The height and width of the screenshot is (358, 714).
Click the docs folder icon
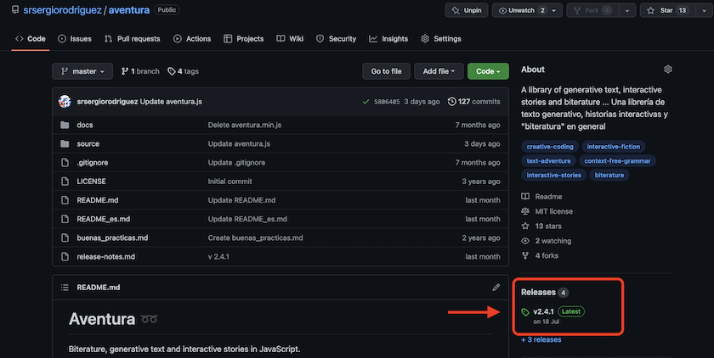point(65,125)
